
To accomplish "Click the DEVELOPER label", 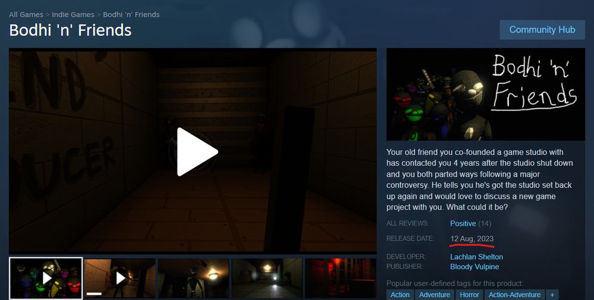I will 406,257.
